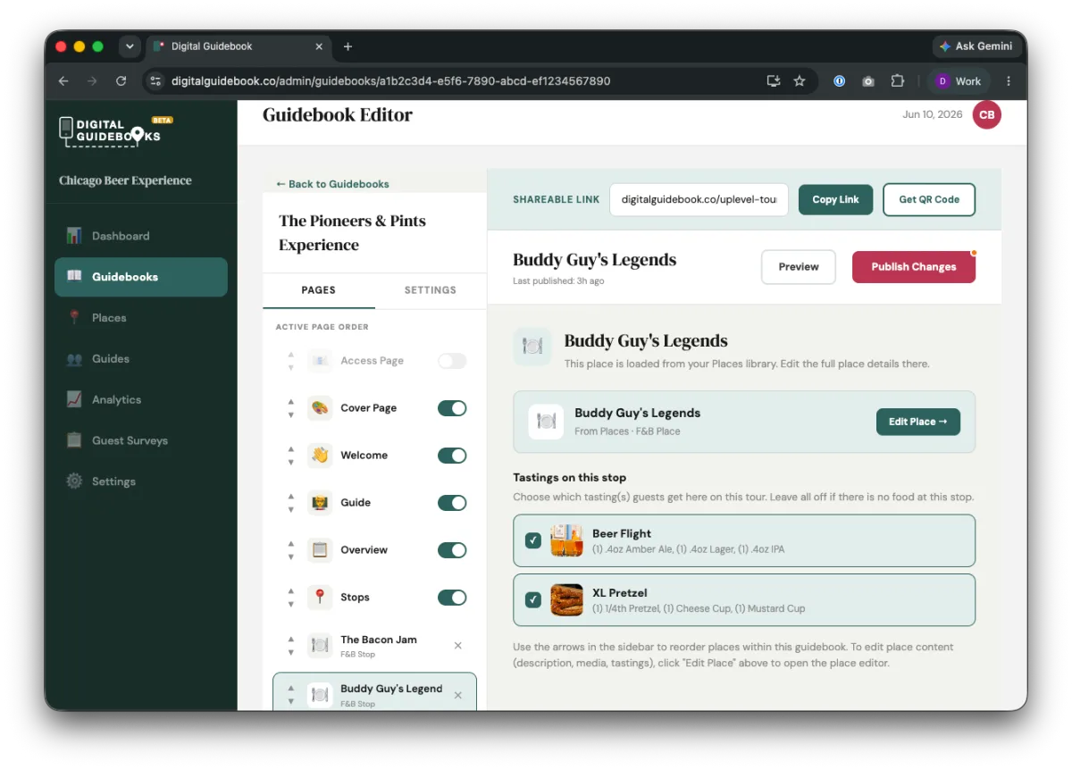Toggle the Welcome page switch
Viewport: 1072px width, 770px height.
coord(452,456)
